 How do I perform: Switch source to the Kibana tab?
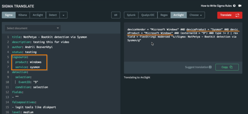coord(23,15)
